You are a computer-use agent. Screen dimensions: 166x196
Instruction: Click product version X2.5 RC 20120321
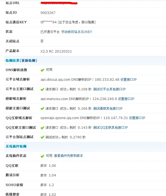(x=56, y=51)
